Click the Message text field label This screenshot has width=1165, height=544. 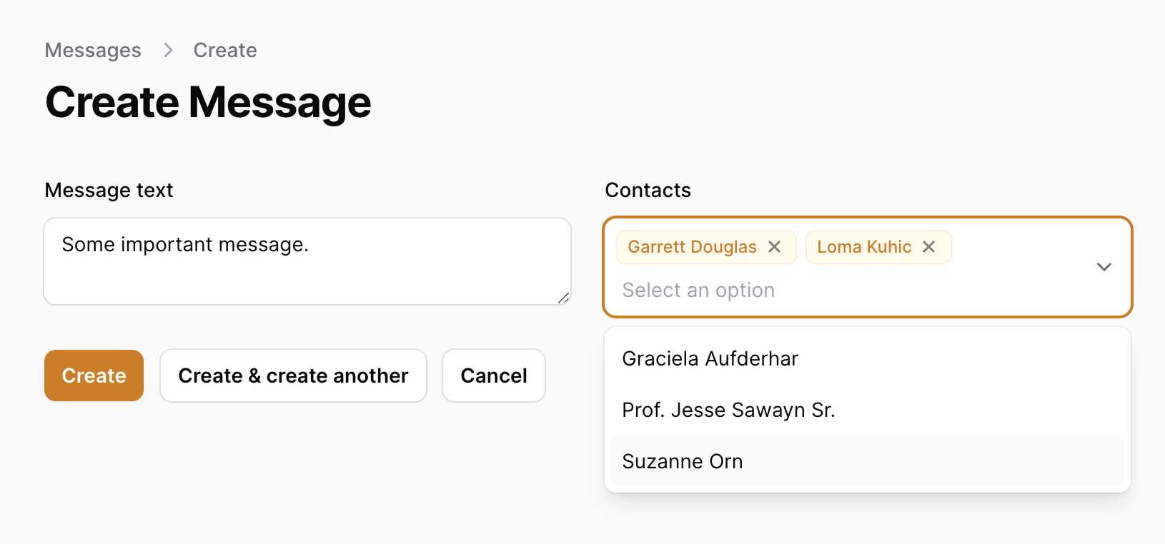tap(109, 190)
